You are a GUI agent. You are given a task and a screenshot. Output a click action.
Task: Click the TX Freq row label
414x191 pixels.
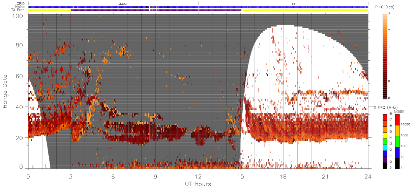coord(19,10)
